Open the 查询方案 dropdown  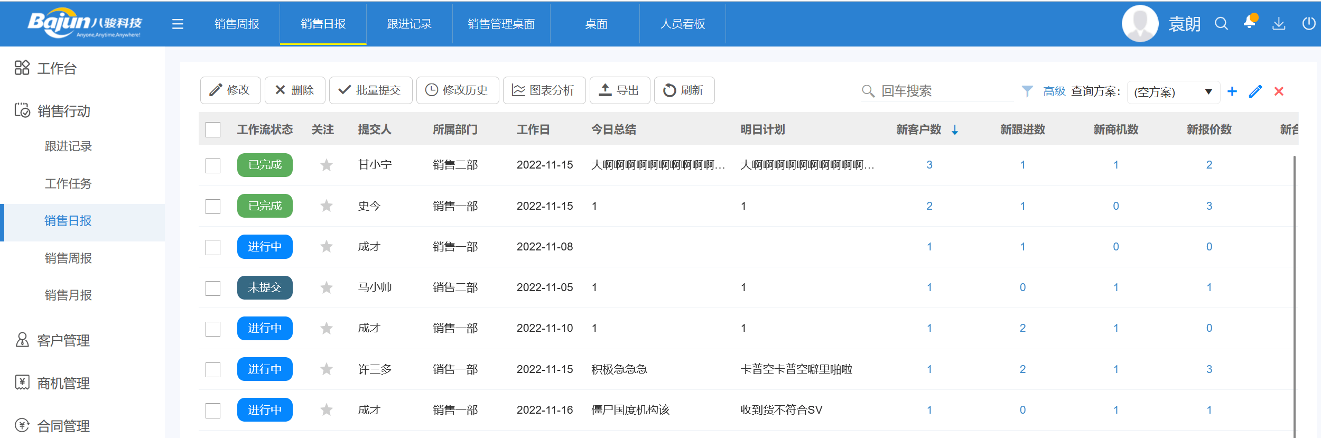1173,92
